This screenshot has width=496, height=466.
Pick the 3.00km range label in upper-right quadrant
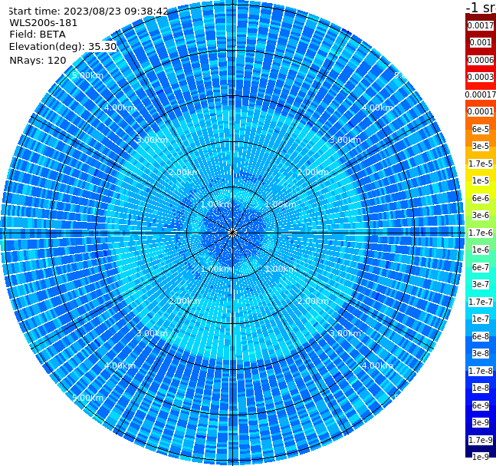coord(345,140)
